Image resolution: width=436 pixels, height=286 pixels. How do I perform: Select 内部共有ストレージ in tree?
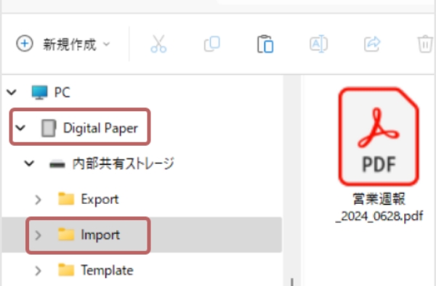[124, 163]
